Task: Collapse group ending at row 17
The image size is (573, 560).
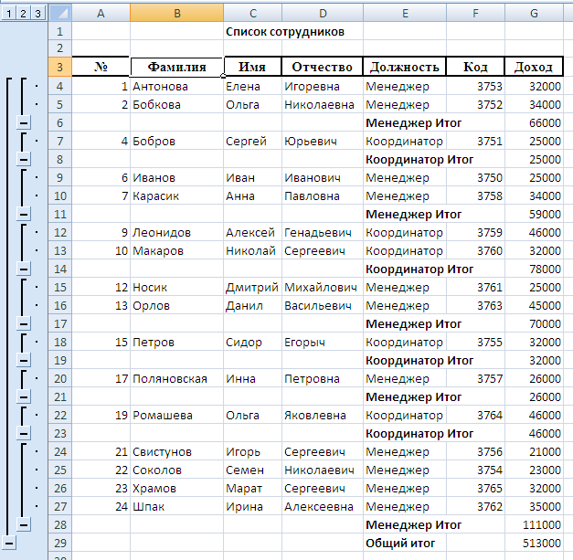Action: point(24,324)
